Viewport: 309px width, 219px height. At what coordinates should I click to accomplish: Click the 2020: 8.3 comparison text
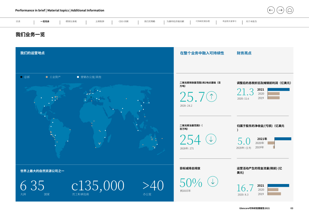243,195
